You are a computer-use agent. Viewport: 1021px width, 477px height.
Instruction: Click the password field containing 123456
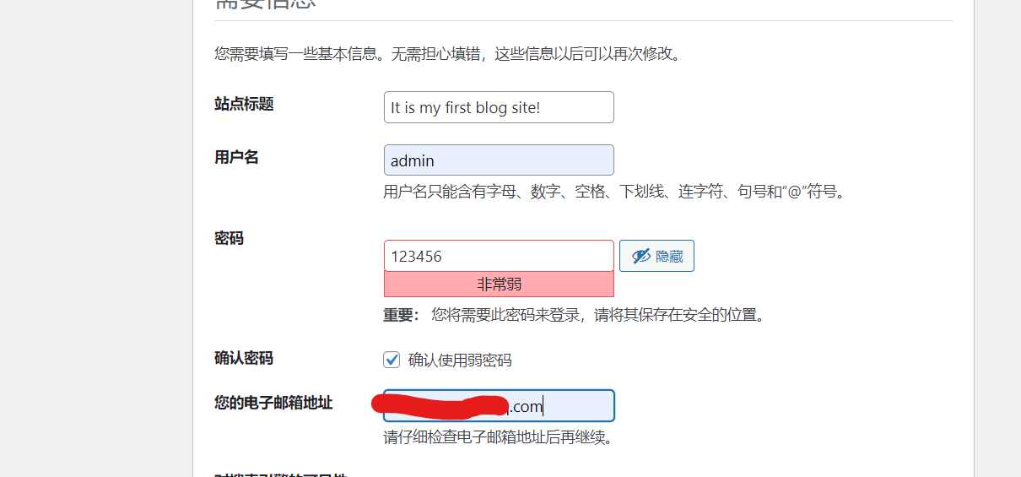pos(499,256)
